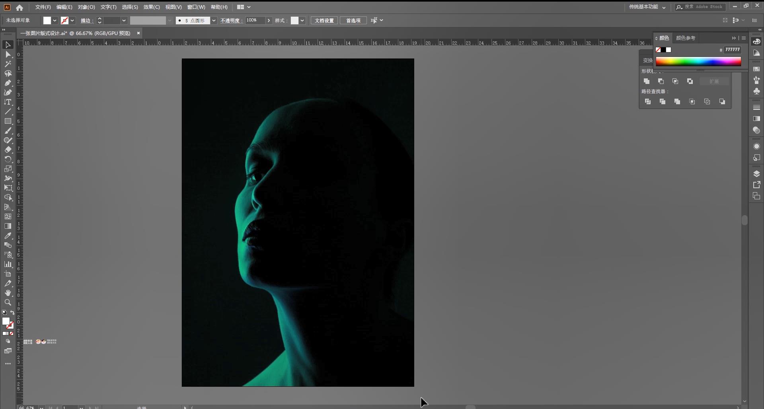Select the Direct Selection tool

(8, 54)
